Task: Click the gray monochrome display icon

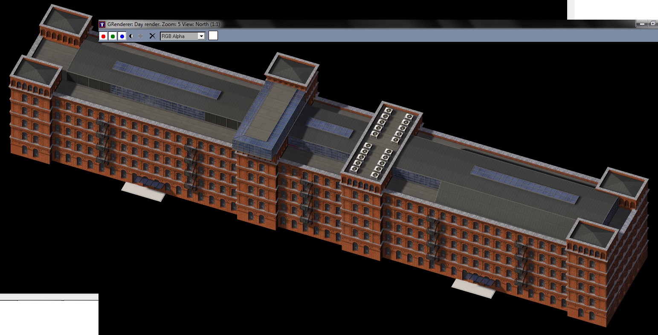Action: tap(140, 36)
